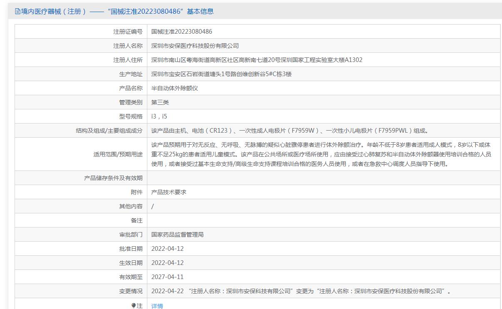This screenshot has width=502, height=309.
Task: Click the 变更情况 change record text
Action: click(x=301, y=291)
